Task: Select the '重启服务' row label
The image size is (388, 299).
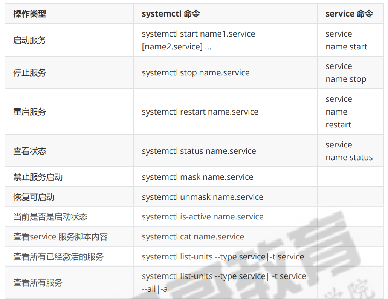Action: coord(30,112)
